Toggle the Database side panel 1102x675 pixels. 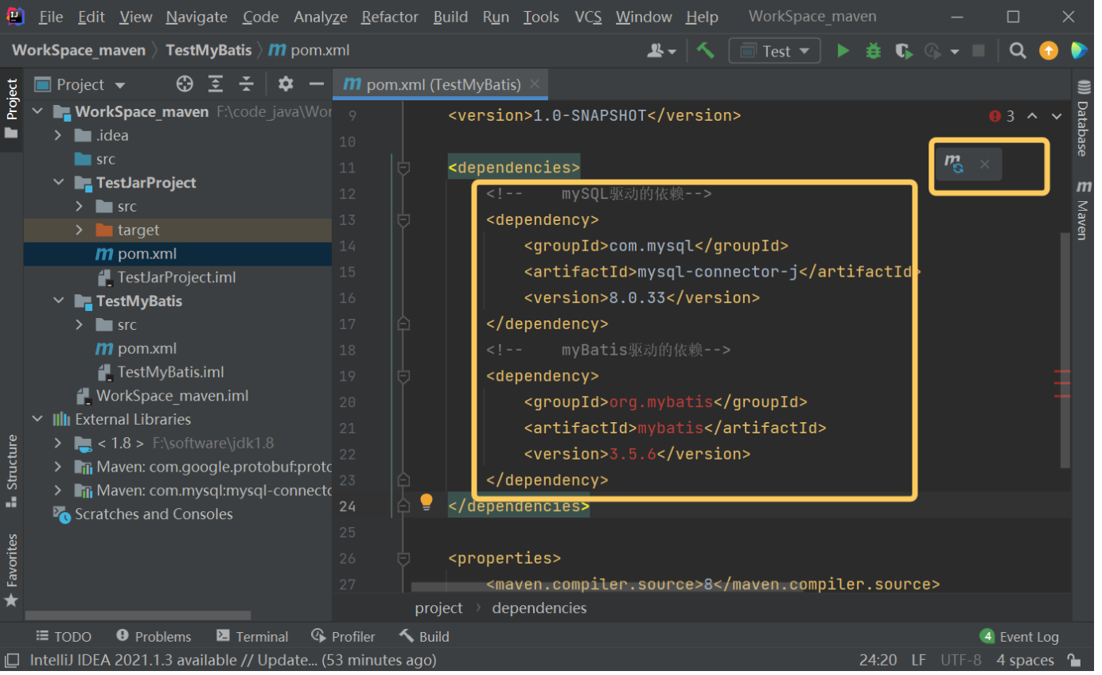1084,118
